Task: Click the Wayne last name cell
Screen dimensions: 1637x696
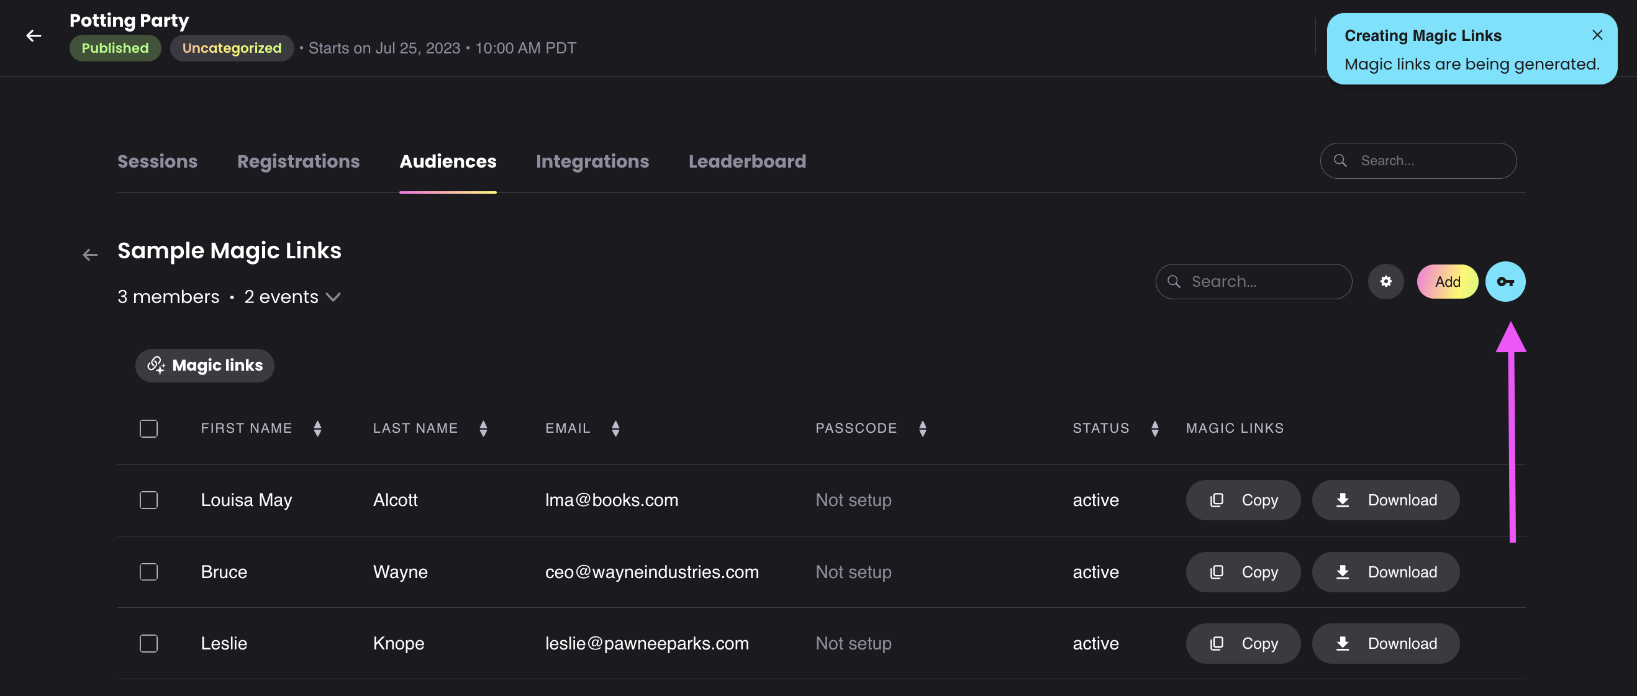Action: [x=400, y=572]
